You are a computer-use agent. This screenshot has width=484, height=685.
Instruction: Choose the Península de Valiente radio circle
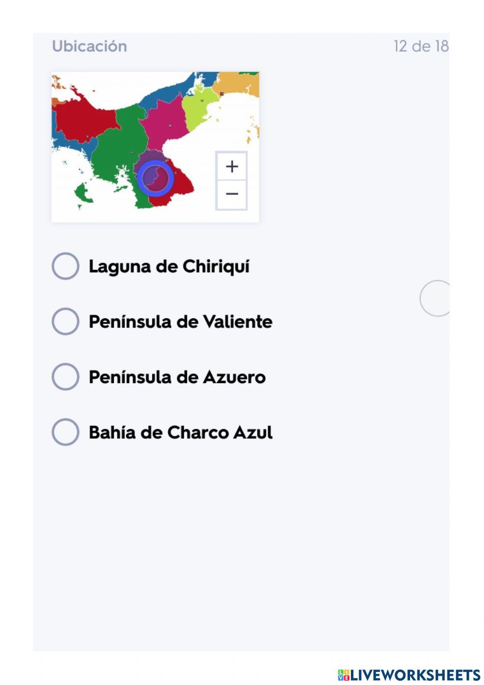coord(65,321)
